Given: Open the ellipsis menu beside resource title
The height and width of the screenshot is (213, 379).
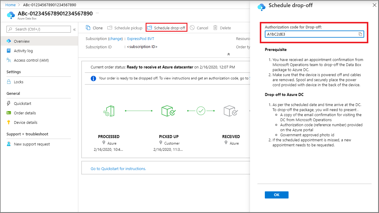Looking at the screenshot, I should [x=97, y=13].
